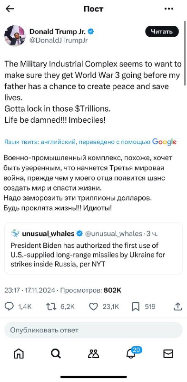Share the post via upload icon
187x382 pixels.
tap(178, 307)
